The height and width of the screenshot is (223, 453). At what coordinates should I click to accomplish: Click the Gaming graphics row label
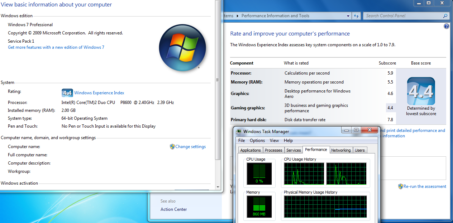(x=248, y=108)
